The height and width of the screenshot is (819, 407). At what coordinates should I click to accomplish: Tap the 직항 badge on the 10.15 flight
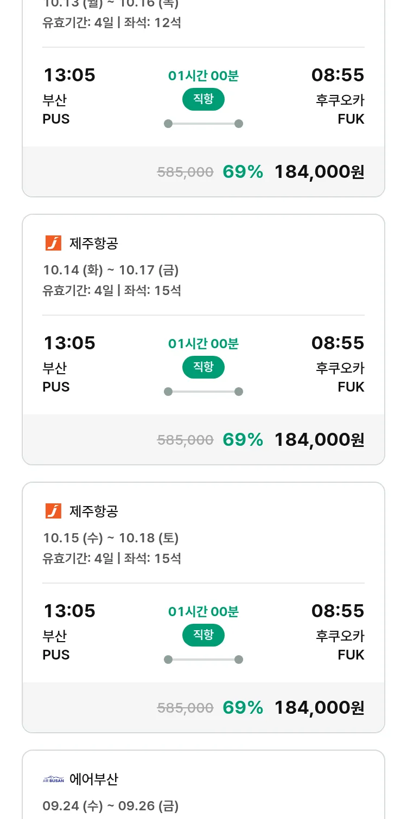coord(203,635)
